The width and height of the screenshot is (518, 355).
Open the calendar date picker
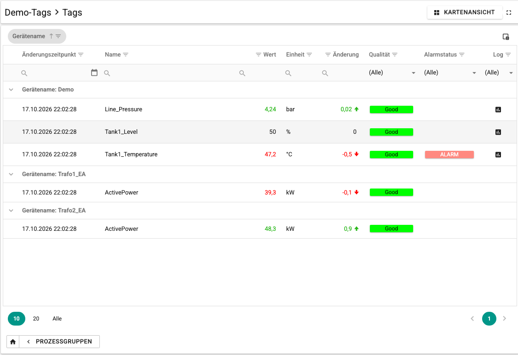point(94,73)
